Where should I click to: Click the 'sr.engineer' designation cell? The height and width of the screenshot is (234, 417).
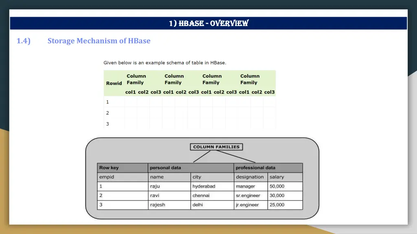point(250,195)
